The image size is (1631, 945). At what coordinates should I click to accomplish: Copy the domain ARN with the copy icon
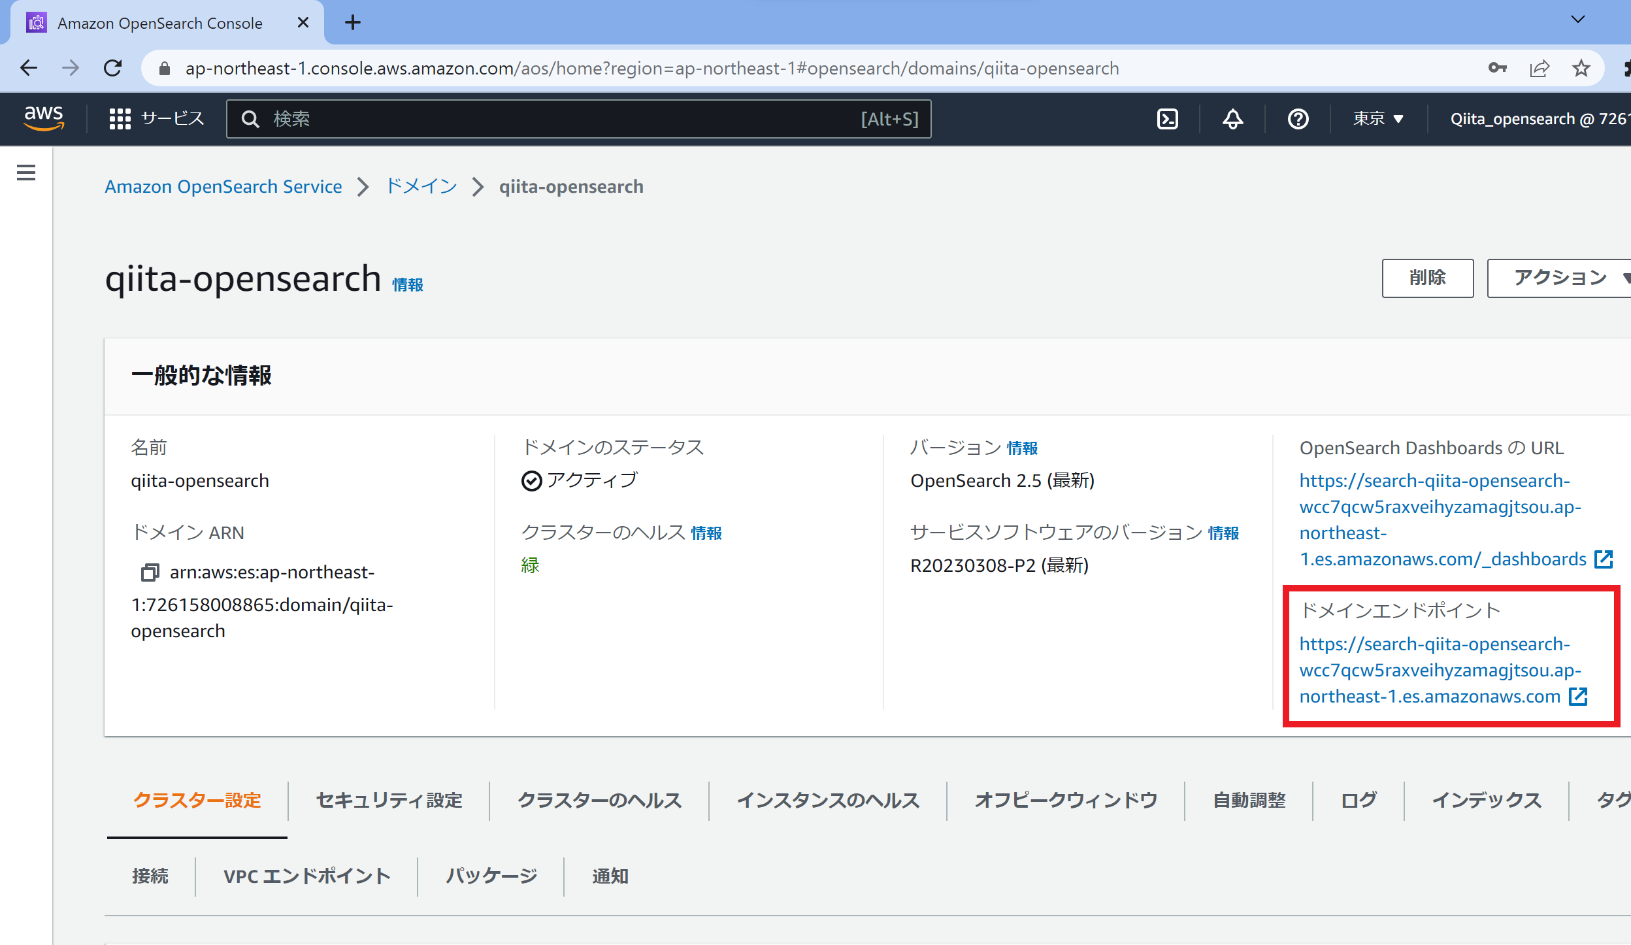[150, 572]
